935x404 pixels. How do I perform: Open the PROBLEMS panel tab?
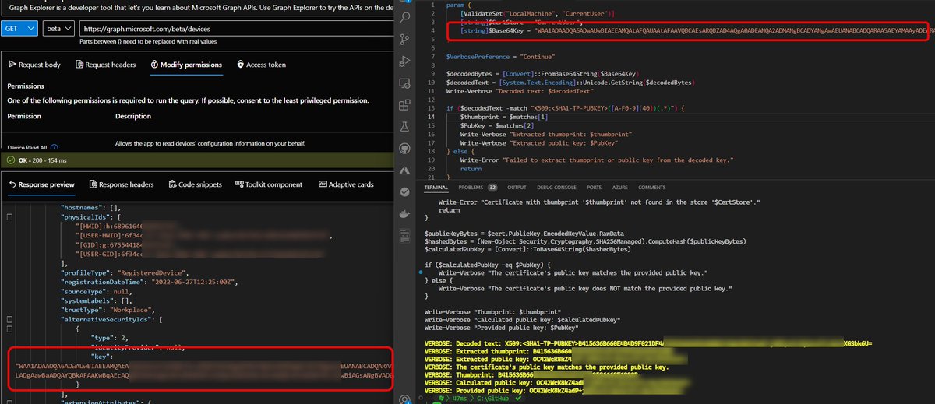pyautogui.click(x=470, y=188)
